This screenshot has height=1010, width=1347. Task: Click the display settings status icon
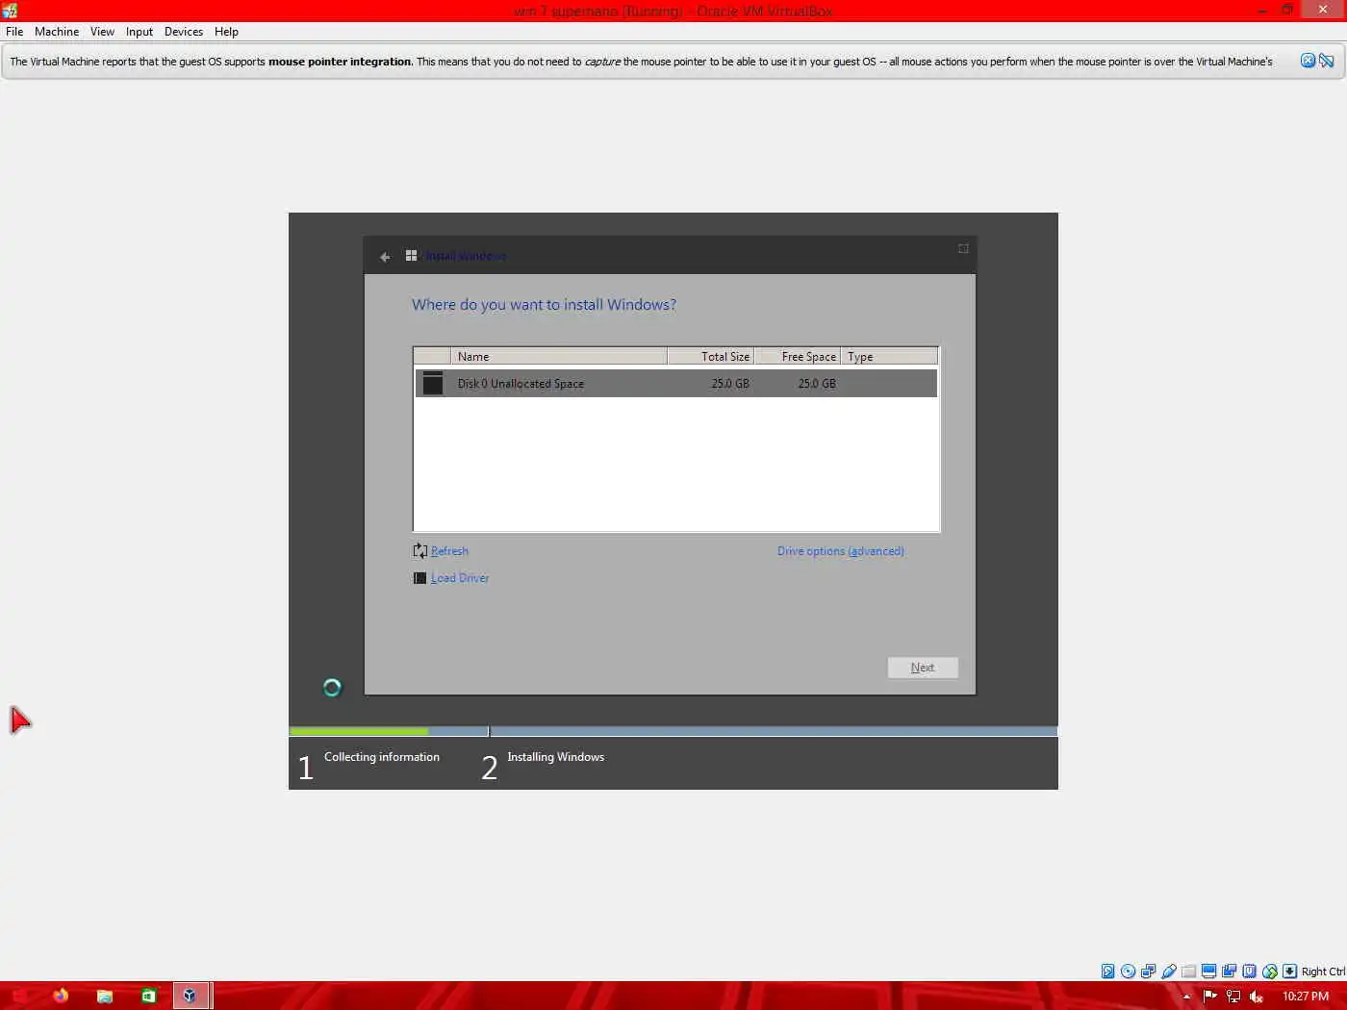(x=1208, y=972)
